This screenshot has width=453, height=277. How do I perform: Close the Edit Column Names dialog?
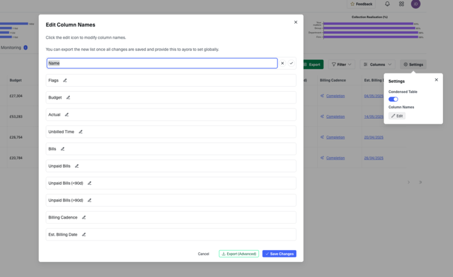tap(296, 22)
